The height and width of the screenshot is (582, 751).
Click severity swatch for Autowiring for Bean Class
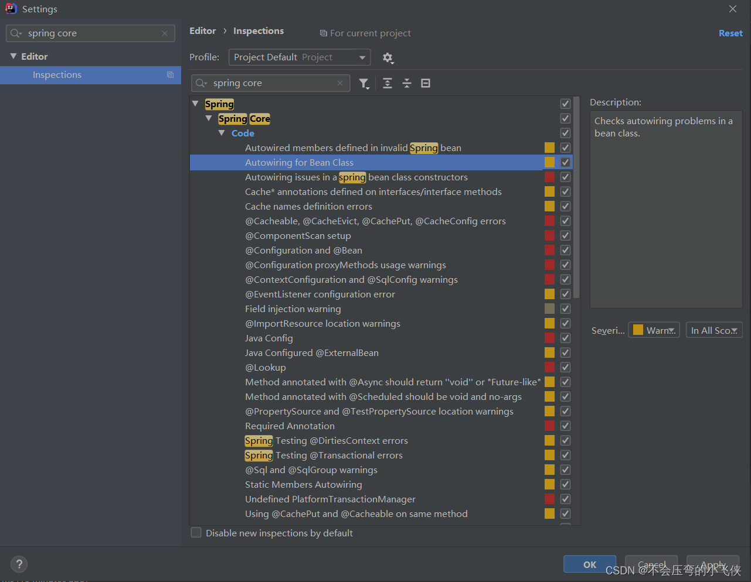pyautogui.click(x=549, y=162)
